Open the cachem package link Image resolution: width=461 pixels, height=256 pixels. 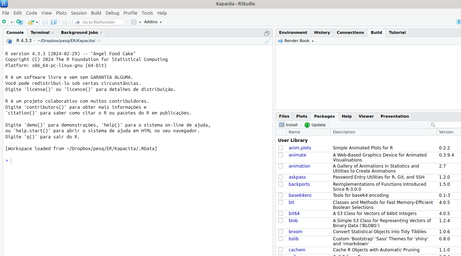(x=297, y=250)
